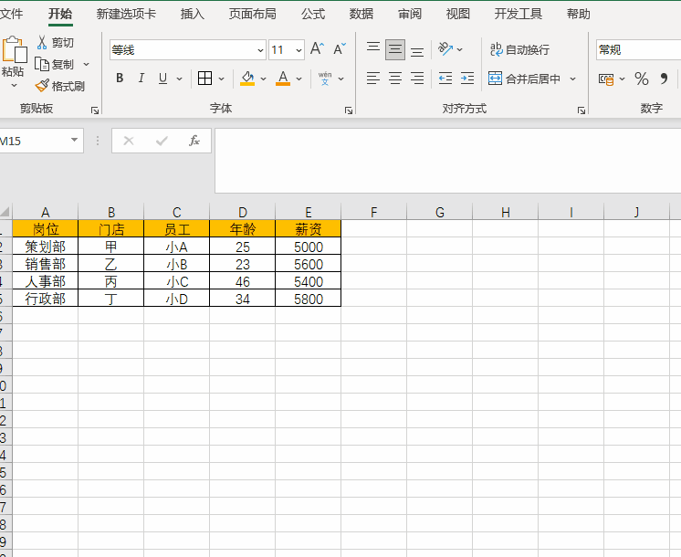The width and height of the screenshot is (681, 557).
Task: Open the font name dropdown 等线
Action: (260, 50)
